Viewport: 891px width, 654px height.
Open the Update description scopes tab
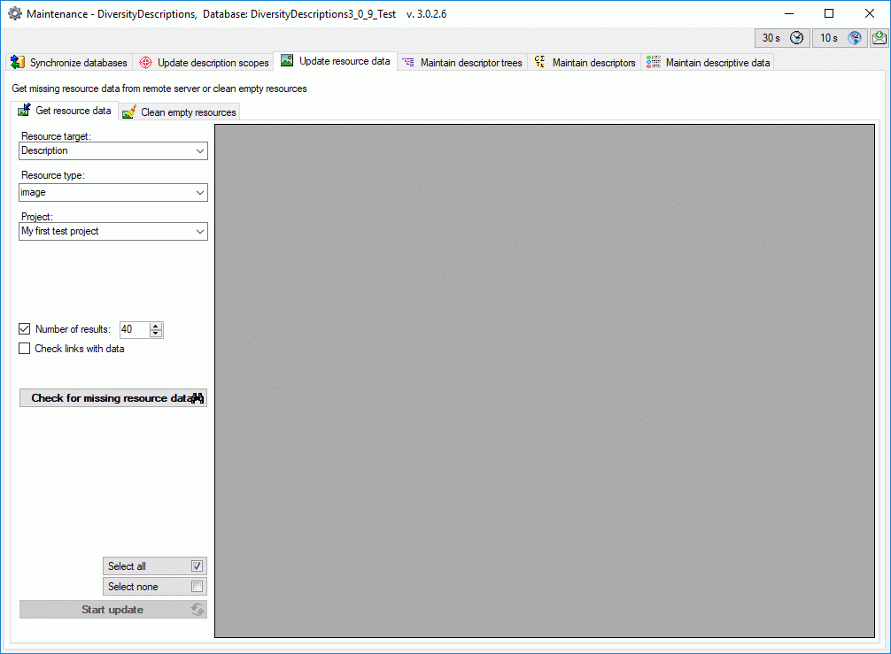pyautogui.click(x=204, y=63)
